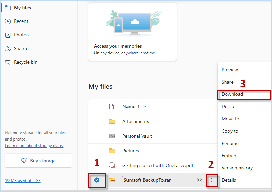
Task: Click the Shared people icon
Action: 8,48
